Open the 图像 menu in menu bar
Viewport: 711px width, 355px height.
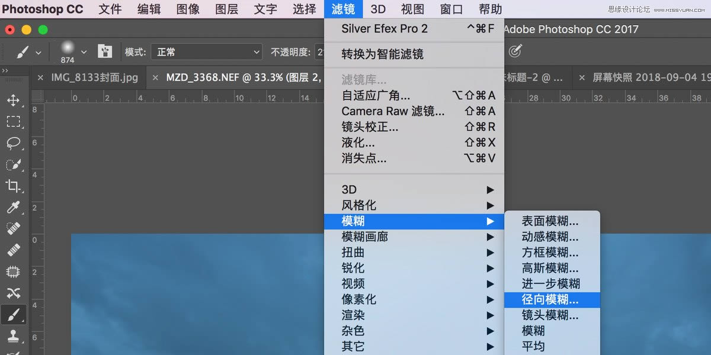(x=187, y=9)
